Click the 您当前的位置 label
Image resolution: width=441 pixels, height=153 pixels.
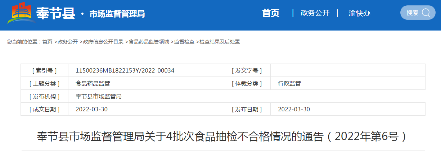click(24, 42)
